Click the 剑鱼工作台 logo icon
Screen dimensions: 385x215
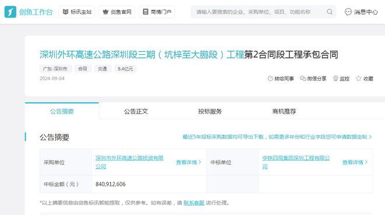(x=10, y=12)
